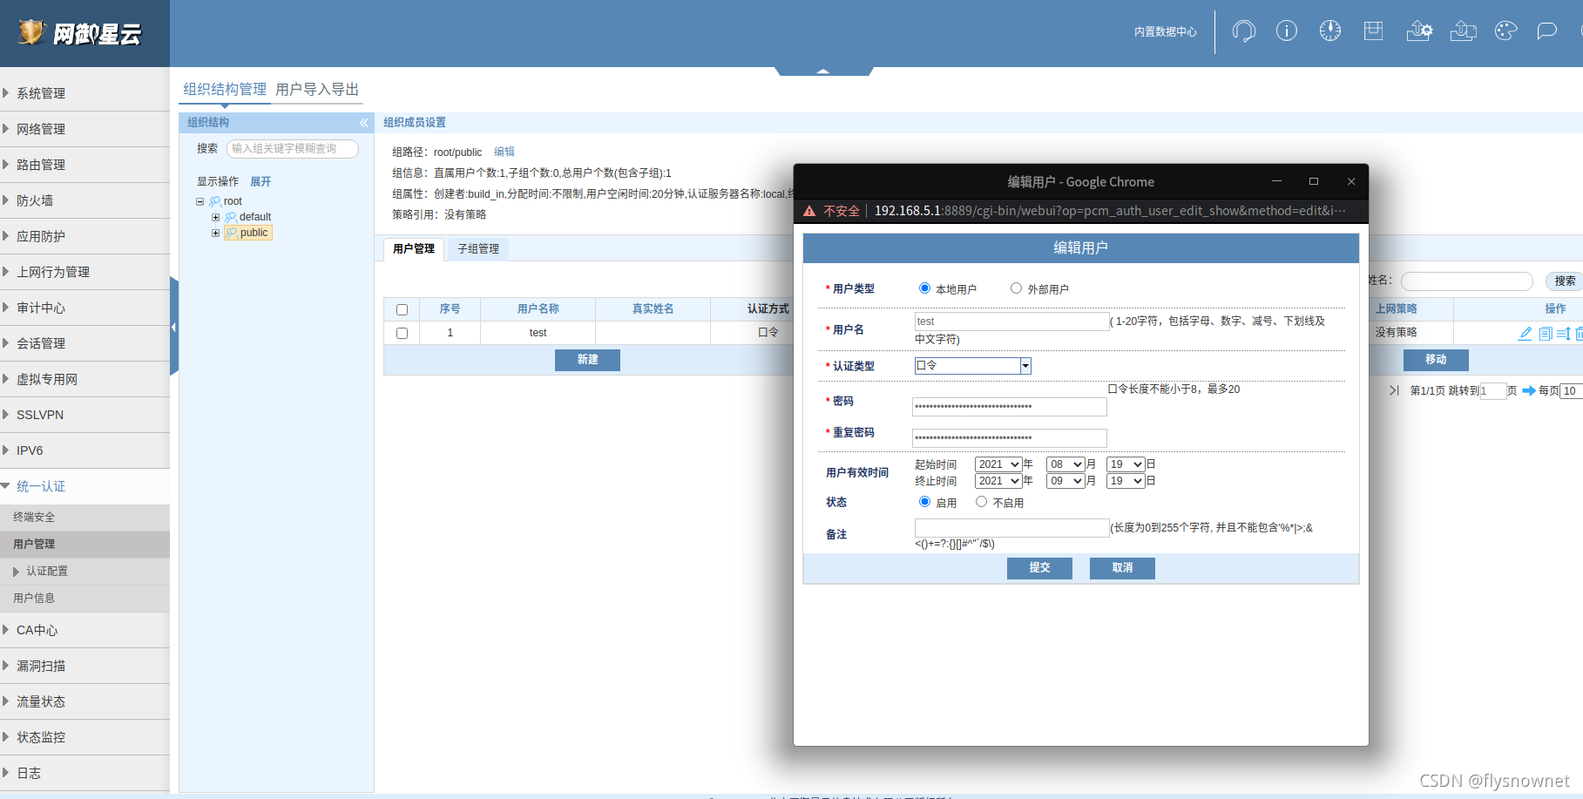Check the checkbox for user row 1

coord(402,333)
